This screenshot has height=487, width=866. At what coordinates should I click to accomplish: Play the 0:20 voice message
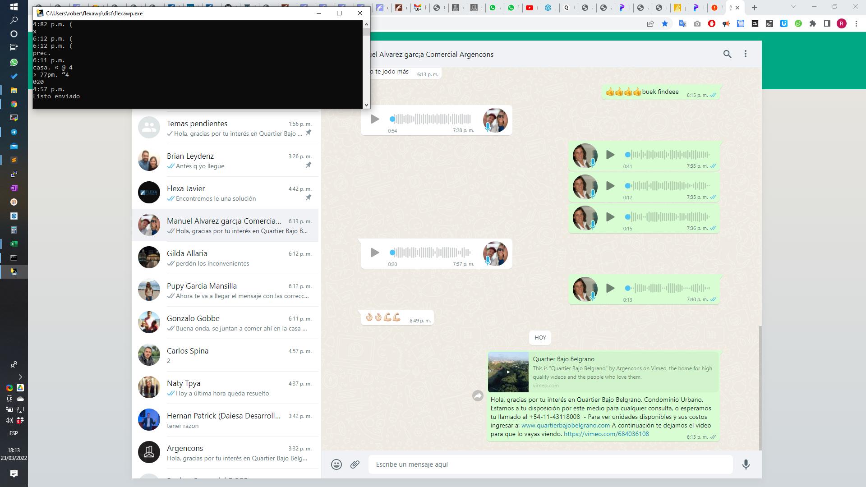tap(374, 253)
